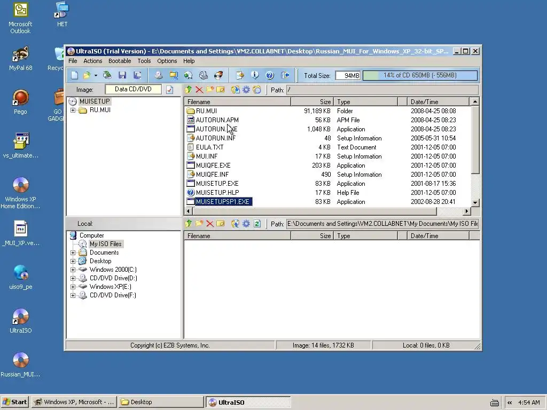Click the New image toolbar icon
Image resolution: width=547 pixels, height=410 pixels.
(x=74, y=75)
